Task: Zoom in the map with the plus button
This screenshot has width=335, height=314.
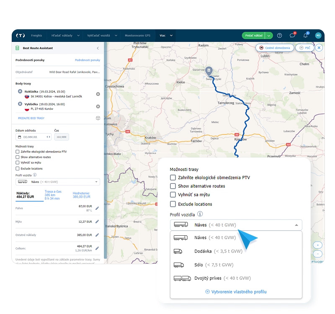Action: coord(317,245)
